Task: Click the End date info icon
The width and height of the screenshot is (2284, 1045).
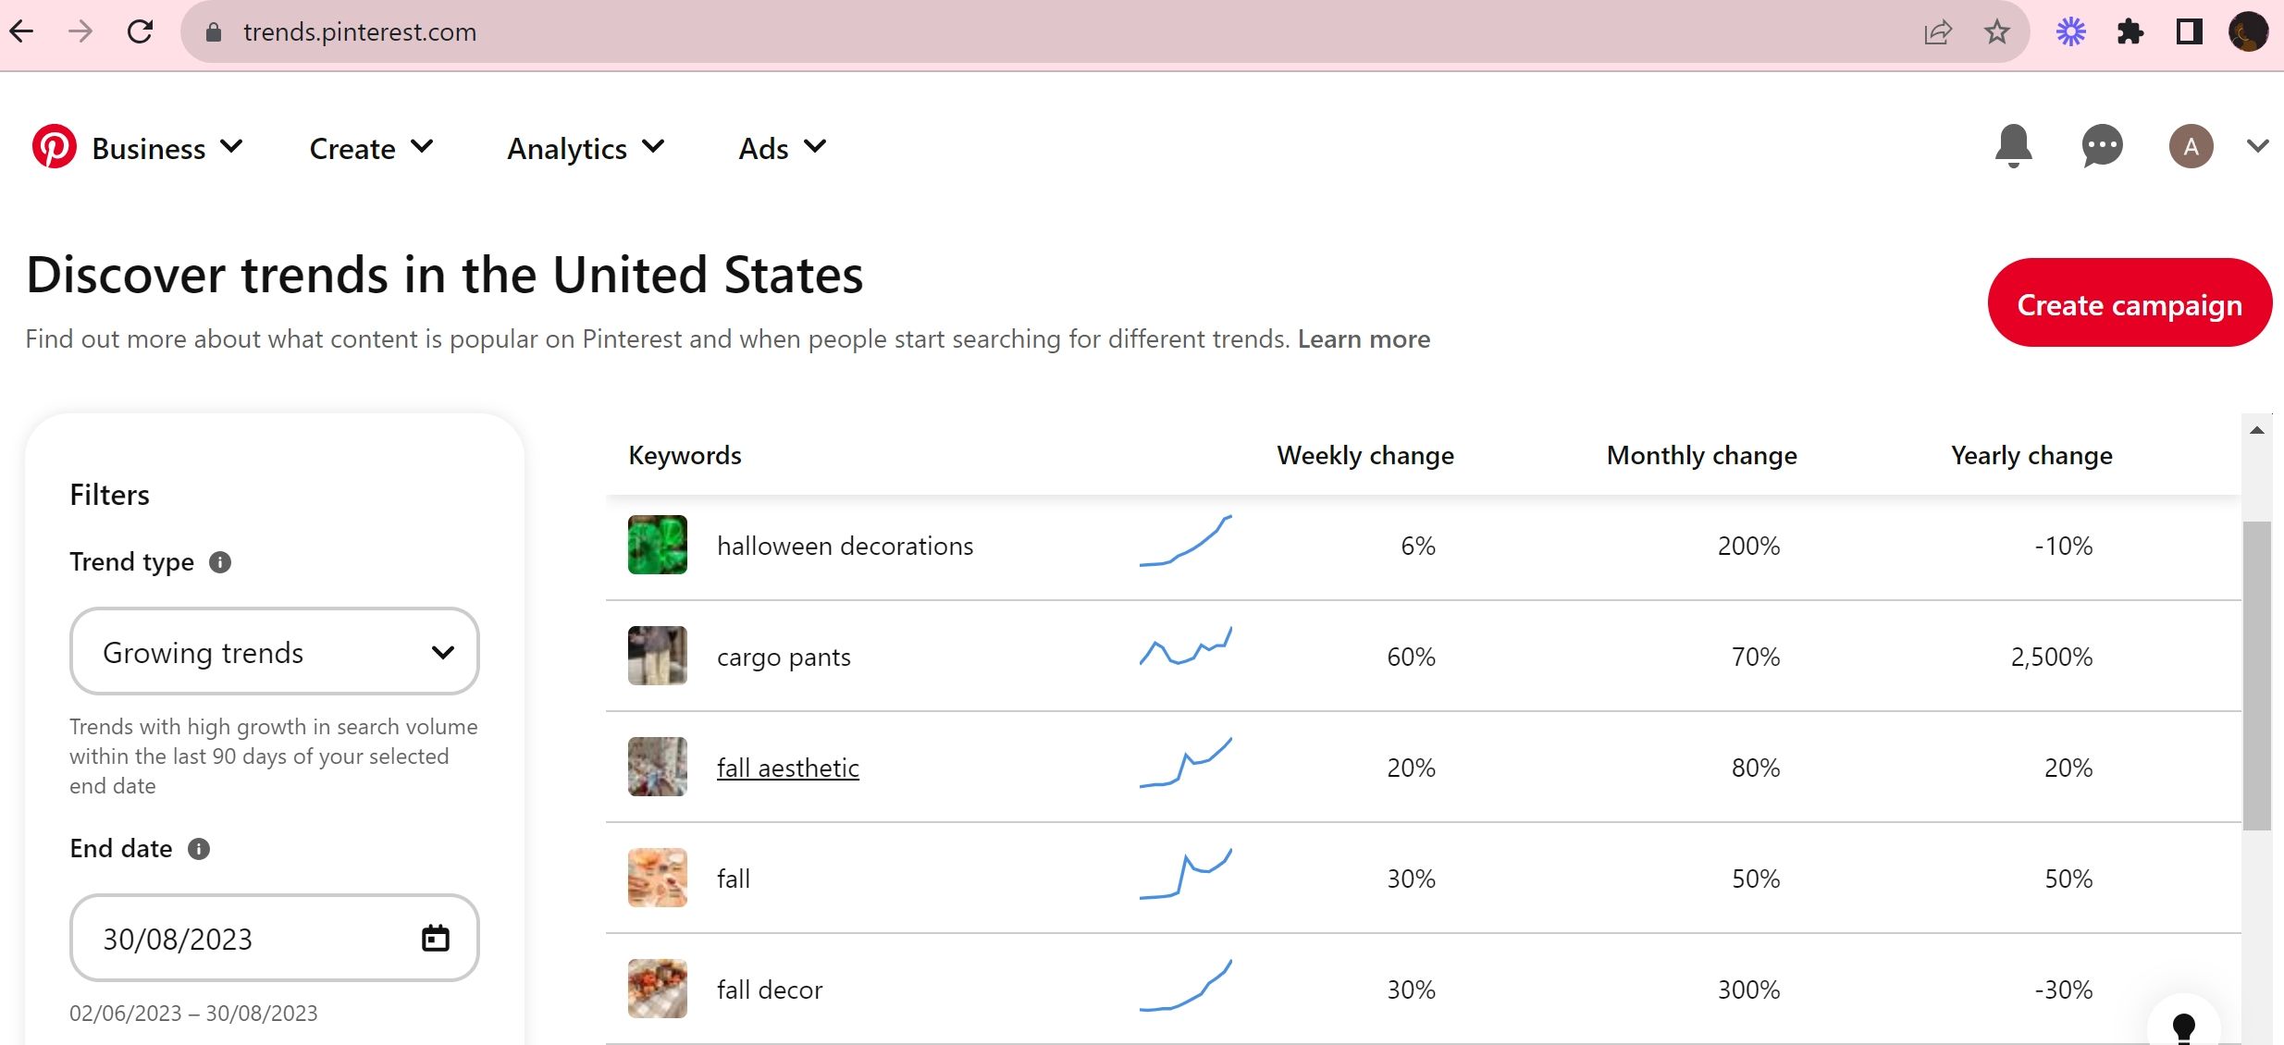Action: pyautogui.click(x=197, y=848)
